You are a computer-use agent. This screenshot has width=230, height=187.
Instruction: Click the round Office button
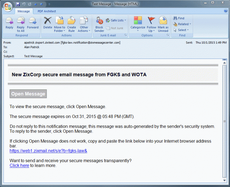point(8,7)
